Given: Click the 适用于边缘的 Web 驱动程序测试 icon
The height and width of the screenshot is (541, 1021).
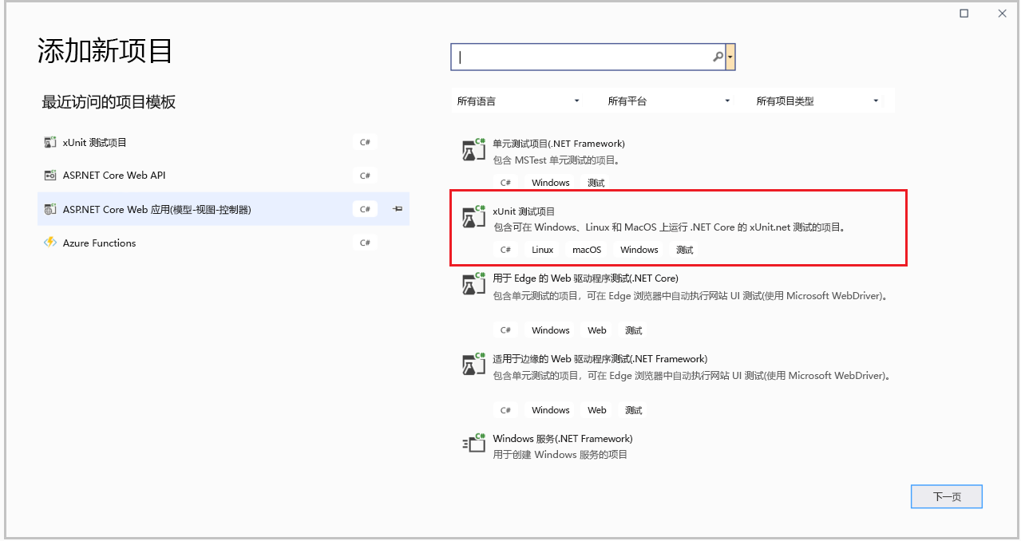Looking at the screenshot, I should pos(474,365).
